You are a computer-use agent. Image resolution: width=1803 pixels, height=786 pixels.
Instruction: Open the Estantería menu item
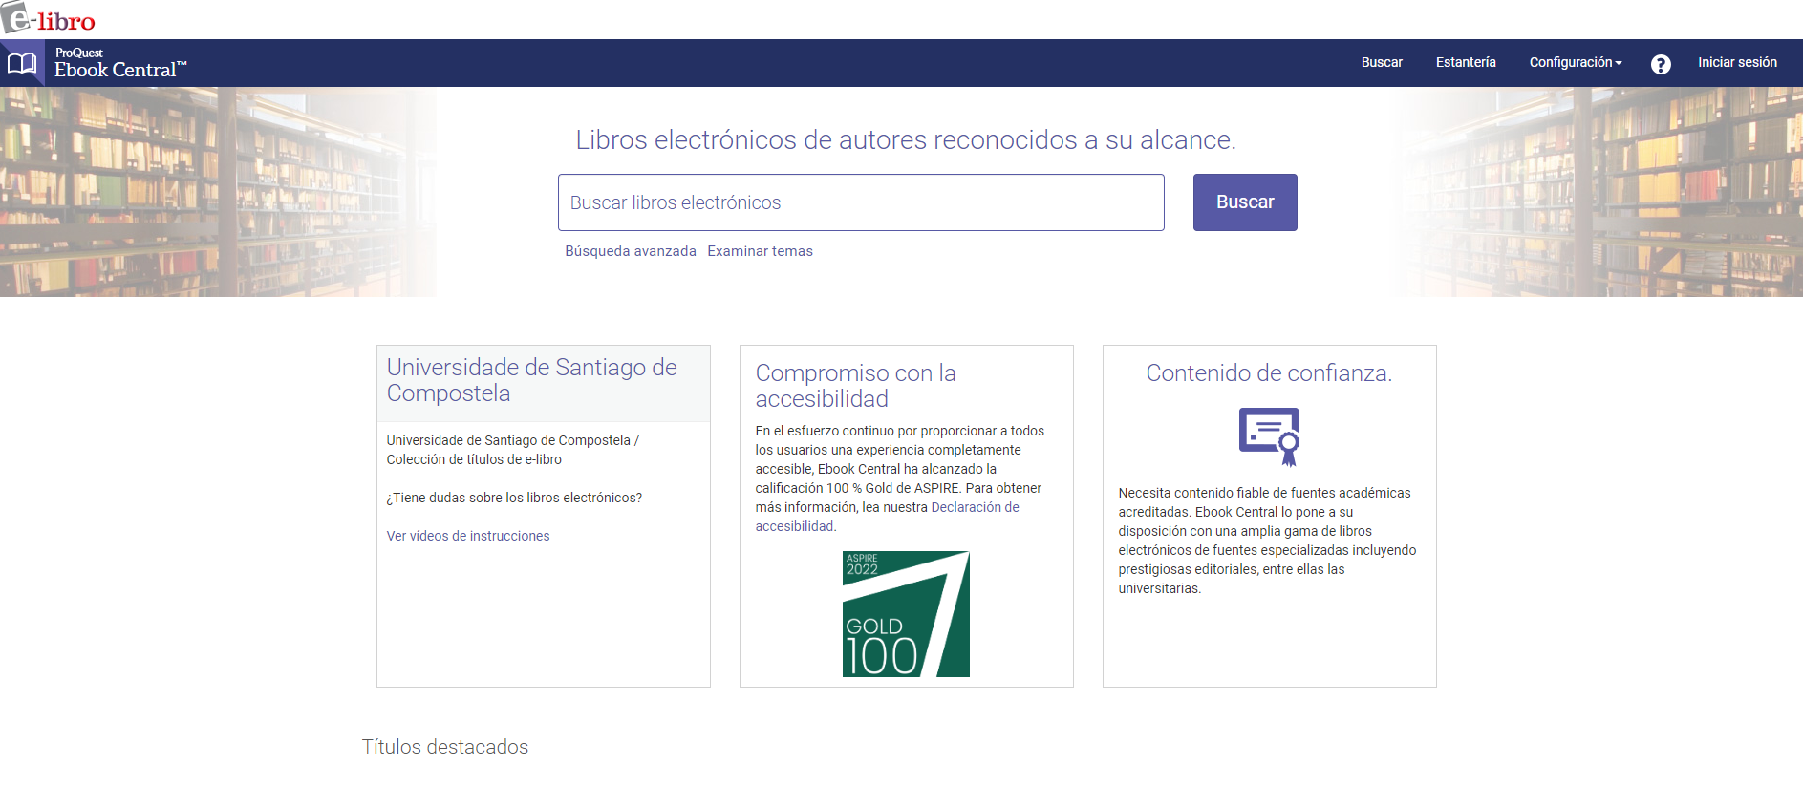[x=1466, y=62]
